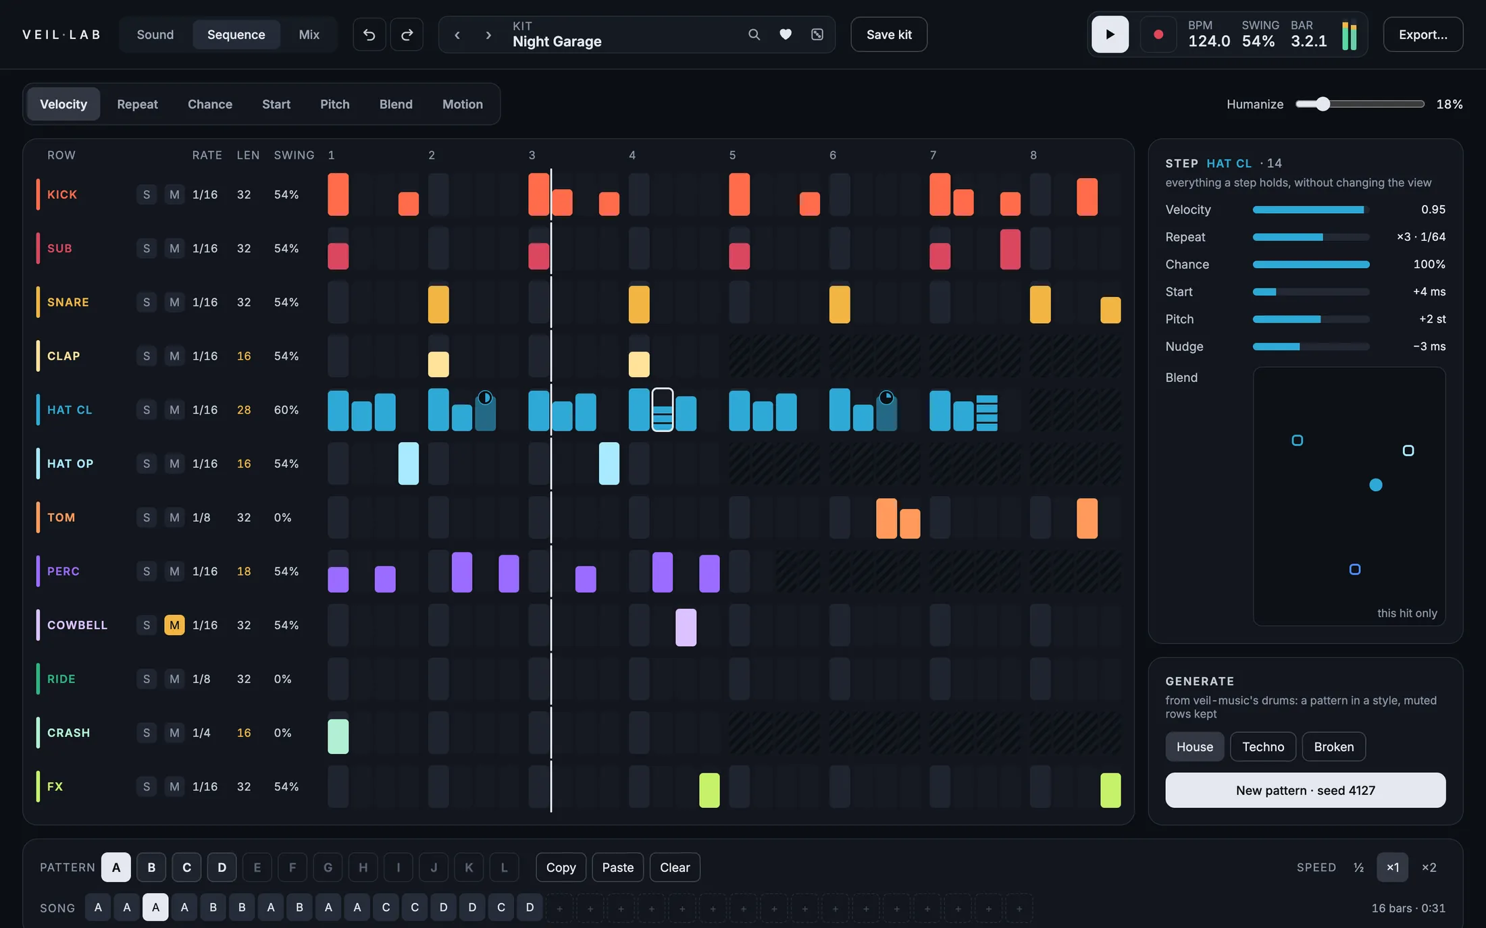Choose the Techno generate style
Screen dimensions: 1486x928
pyautogui.click(x=1263, y=747)
